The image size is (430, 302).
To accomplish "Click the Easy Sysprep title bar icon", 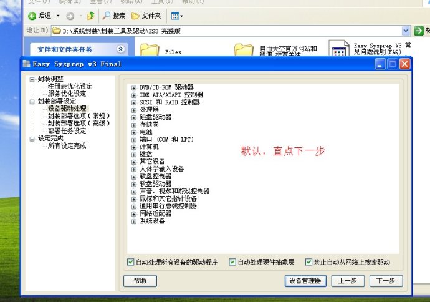I will click(27, 64).
